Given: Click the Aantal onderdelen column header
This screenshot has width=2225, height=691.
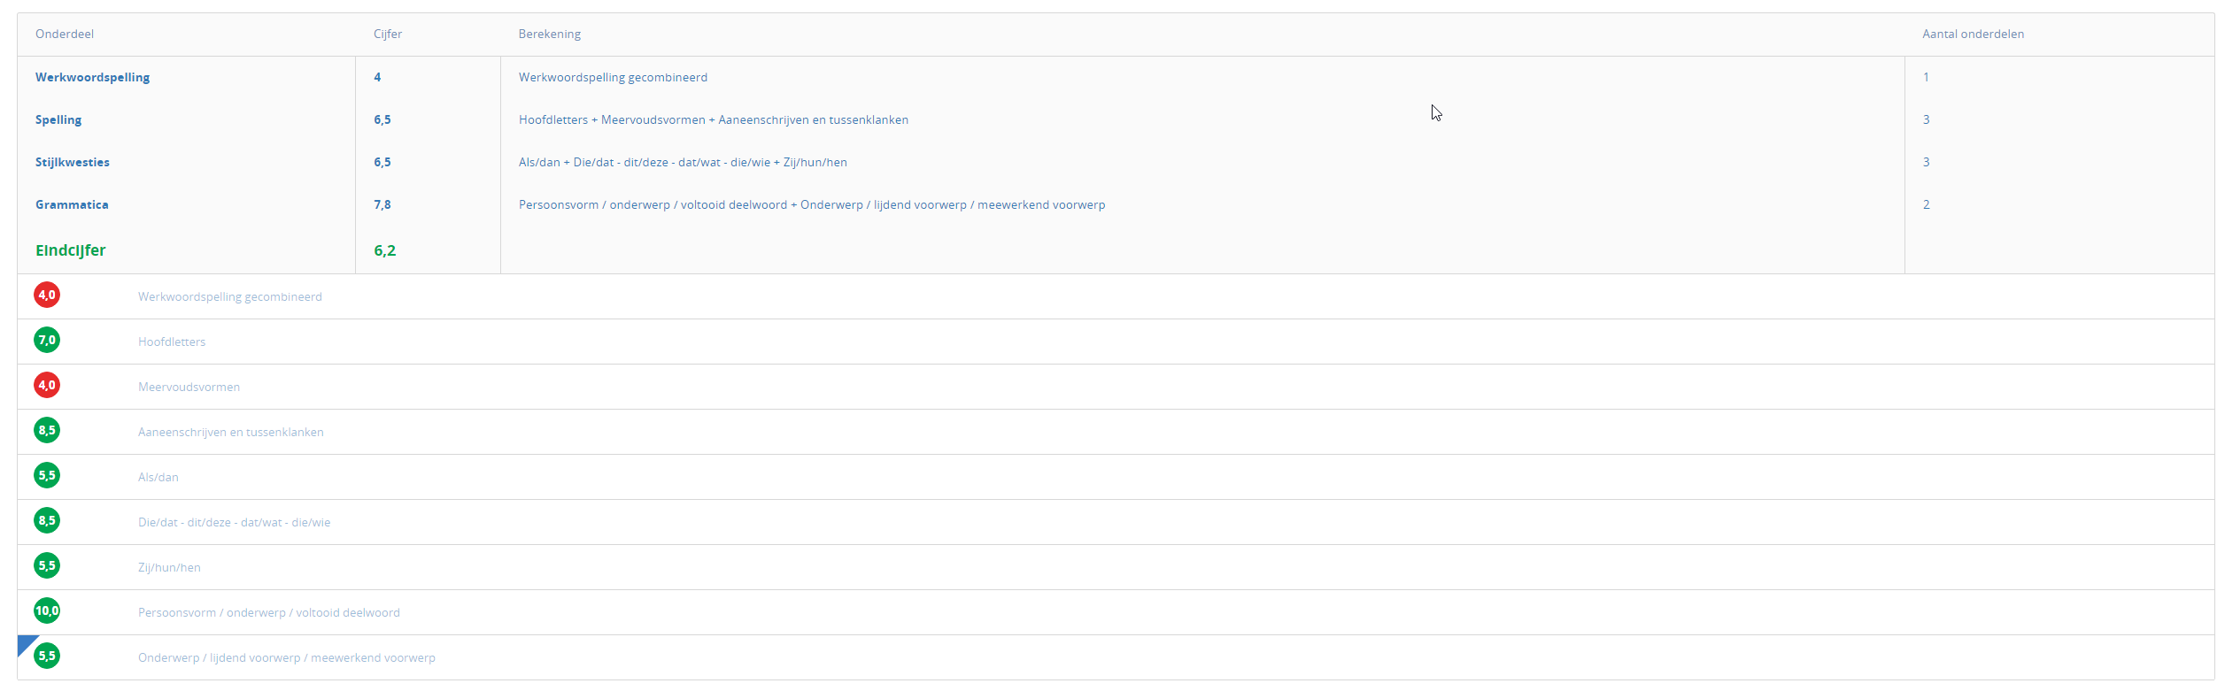Looking at the screenshot, I should click(x=1973, y=35).
